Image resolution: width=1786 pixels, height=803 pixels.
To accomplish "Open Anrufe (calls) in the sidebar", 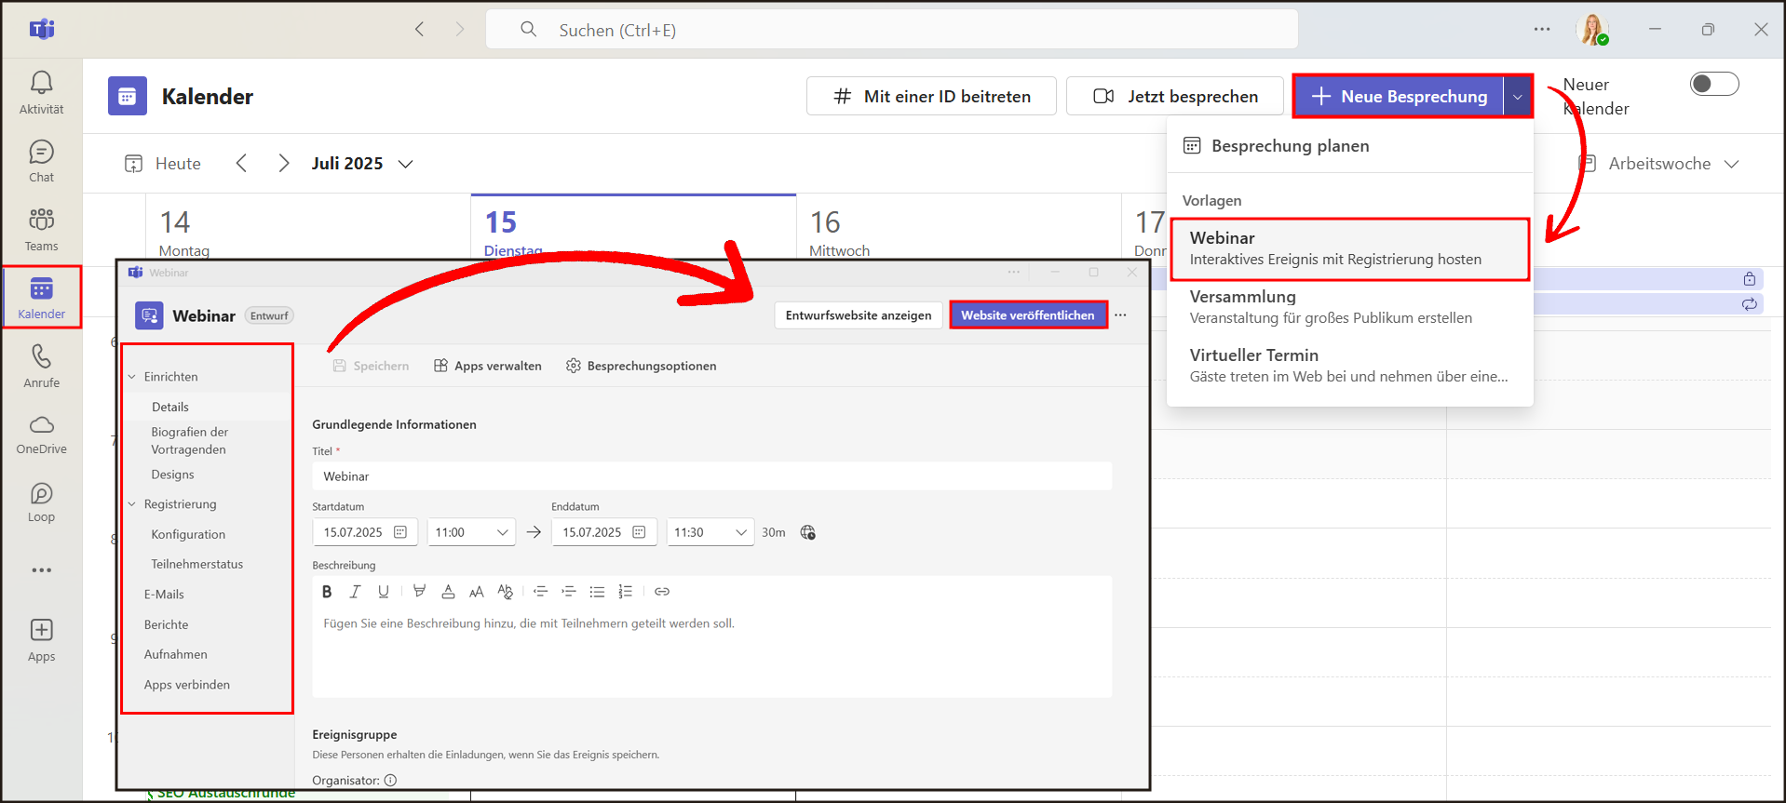I will tap(41, 367).
